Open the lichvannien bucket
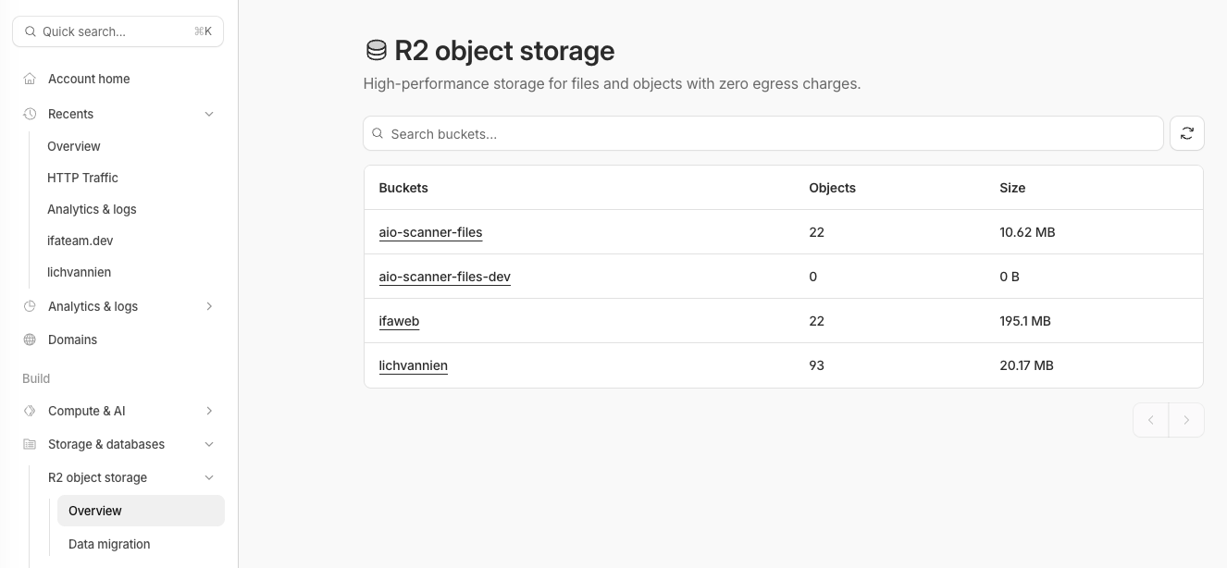Image resolution: width=1227 pixels, height=568 pixels. [x=413, y=365]
